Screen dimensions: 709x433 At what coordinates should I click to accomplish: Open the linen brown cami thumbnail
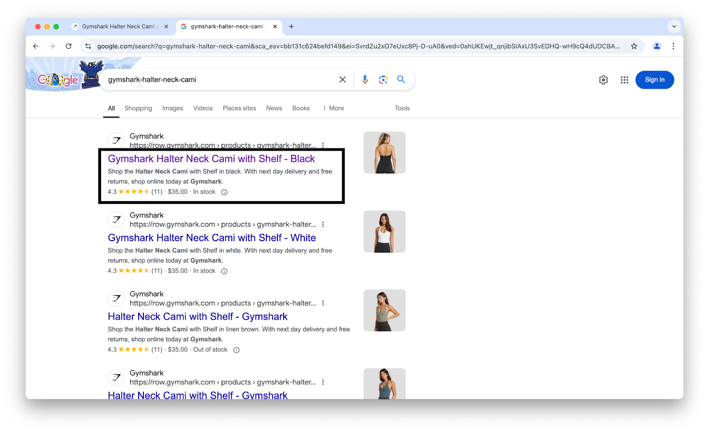tap(385, 310)
